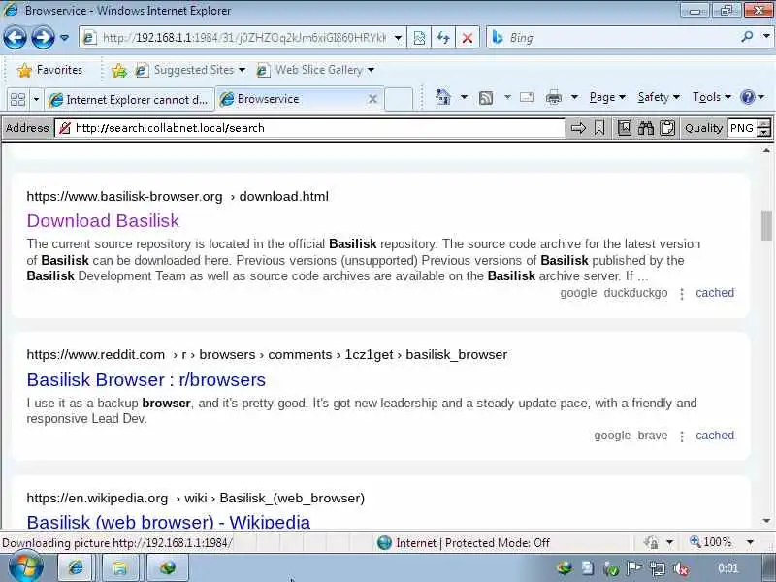776x582 pixels.
Task: Open the Basilisk Browser : r/browsers link
Action: [x=146, y=379]
